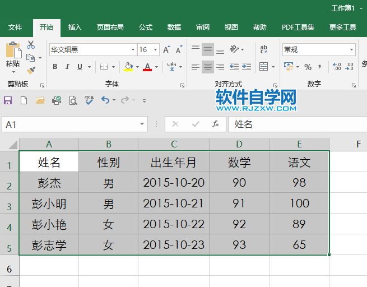367x287 pixels.
Task: Open a file via folder icon
Action: coord(40,100)
